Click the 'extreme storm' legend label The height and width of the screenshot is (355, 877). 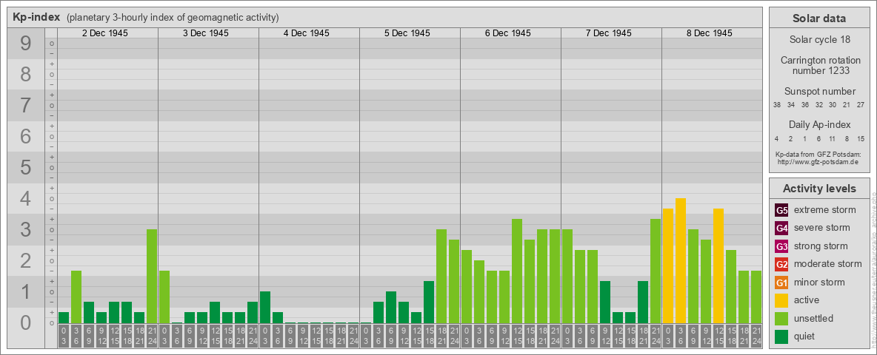[825, 210]
